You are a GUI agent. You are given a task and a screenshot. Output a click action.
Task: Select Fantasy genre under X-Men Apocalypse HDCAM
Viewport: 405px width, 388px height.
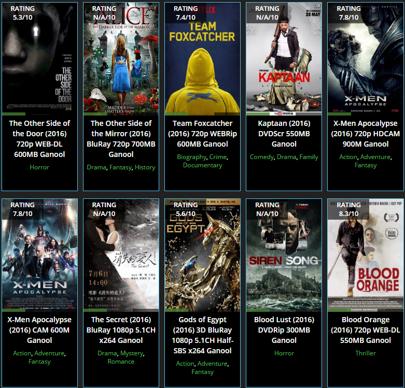coord(366,165)
